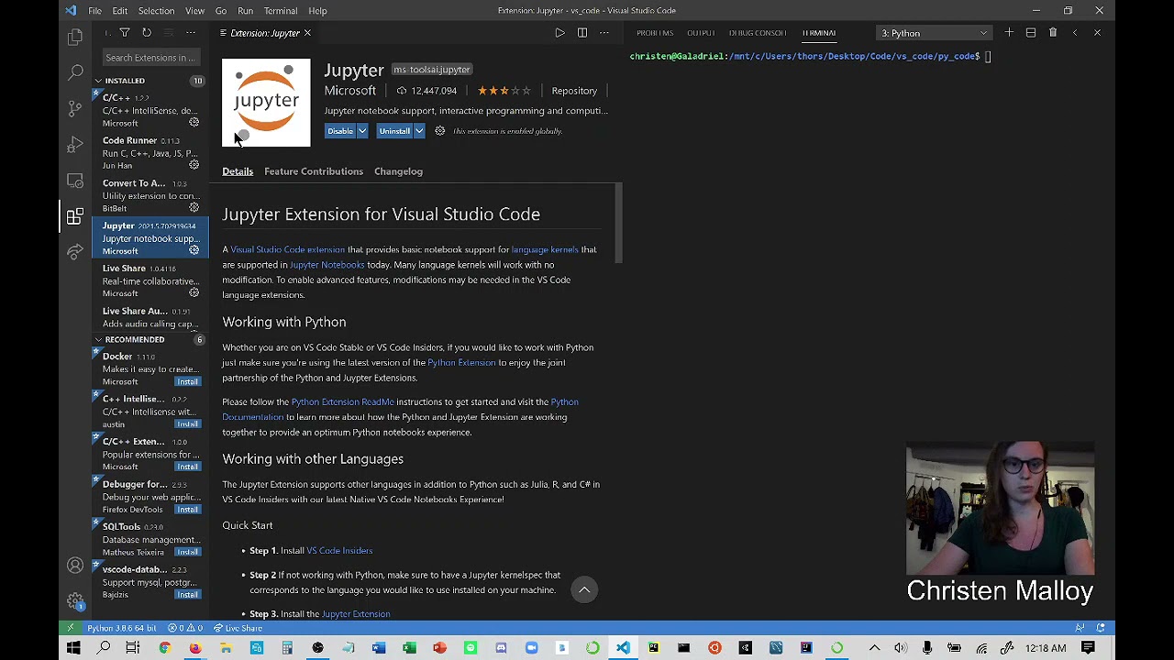Image resolution: width=1174 pixels, height=660 pixels.
Task: Open Chrome from the taskbar
Action: [164, 648]
